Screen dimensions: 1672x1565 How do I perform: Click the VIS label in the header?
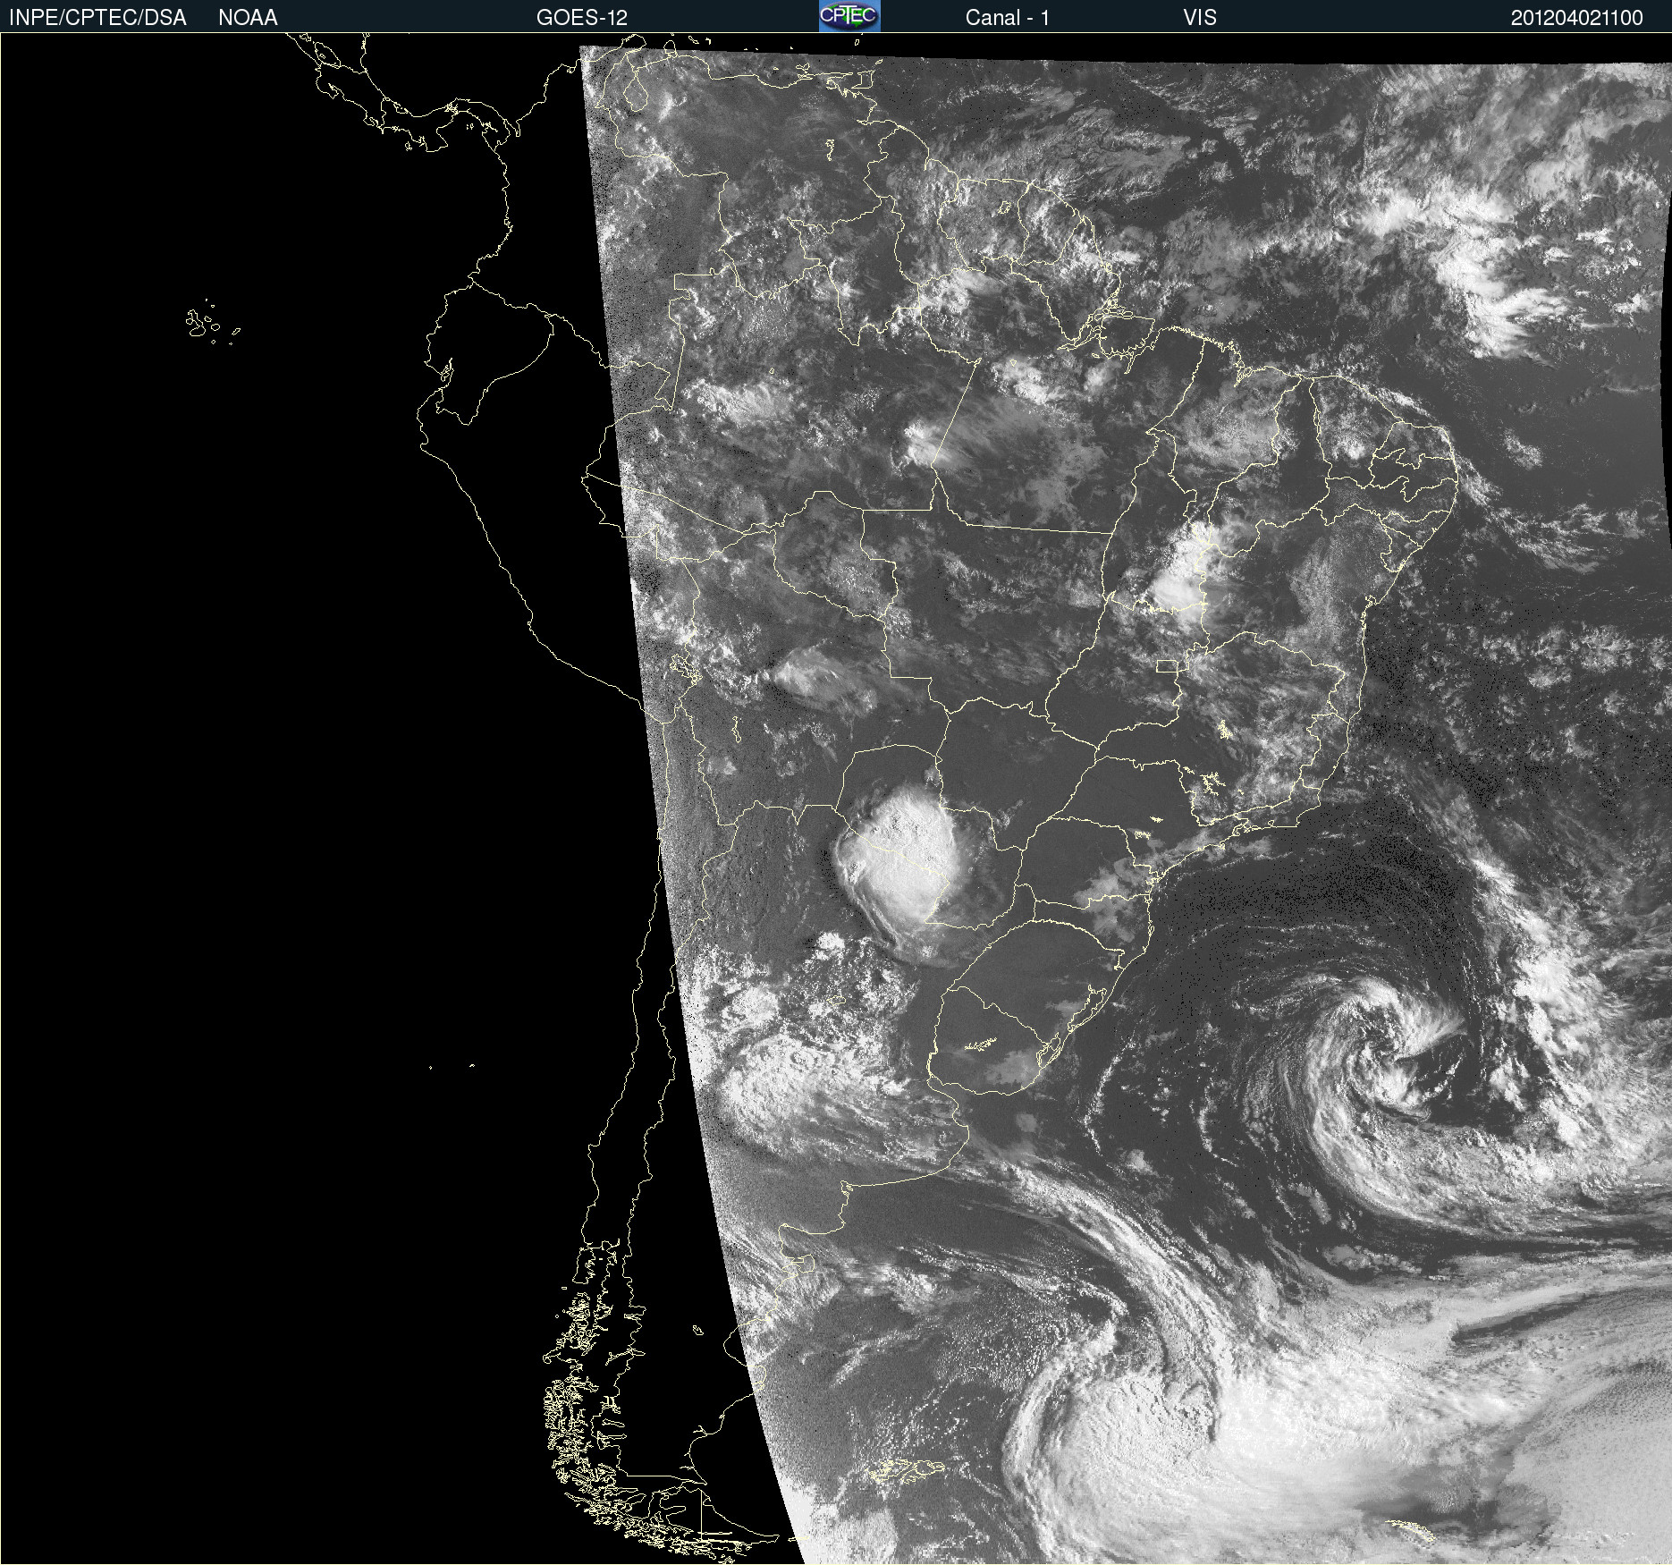point(1200,18)
